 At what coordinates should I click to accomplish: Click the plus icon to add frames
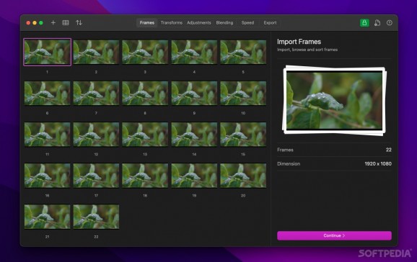pos(53,23)
